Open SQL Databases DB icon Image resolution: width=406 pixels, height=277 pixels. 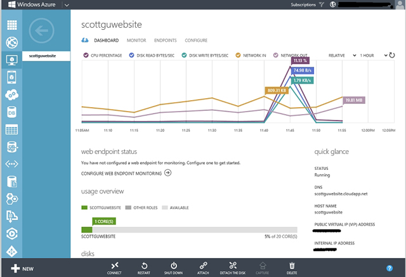tap(12, 112)
